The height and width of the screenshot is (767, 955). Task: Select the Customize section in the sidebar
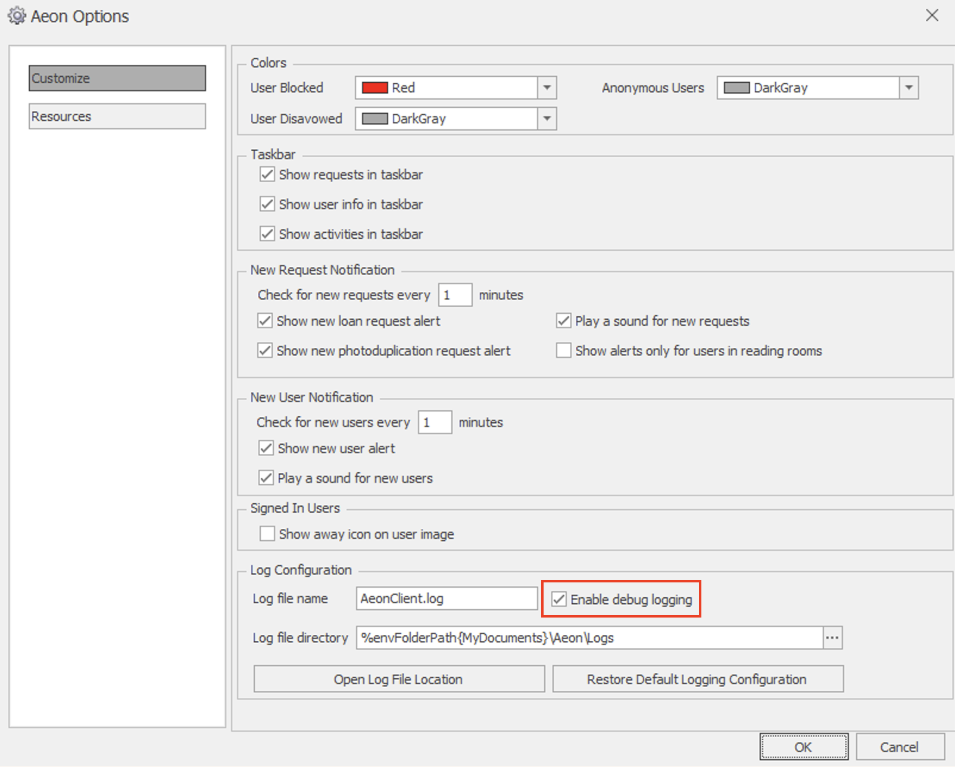click(116, 77)
